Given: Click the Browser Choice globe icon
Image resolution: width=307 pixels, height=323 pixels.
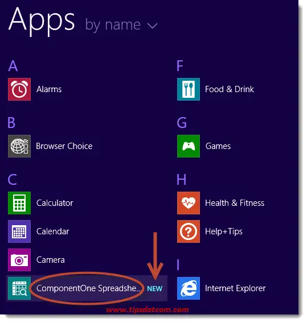Looking at the screenshot, I should [x=19, y=146].
